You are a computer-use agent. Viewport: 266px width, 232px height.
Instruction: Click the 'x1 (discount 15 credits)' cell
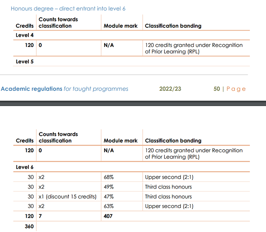(67, 197)
